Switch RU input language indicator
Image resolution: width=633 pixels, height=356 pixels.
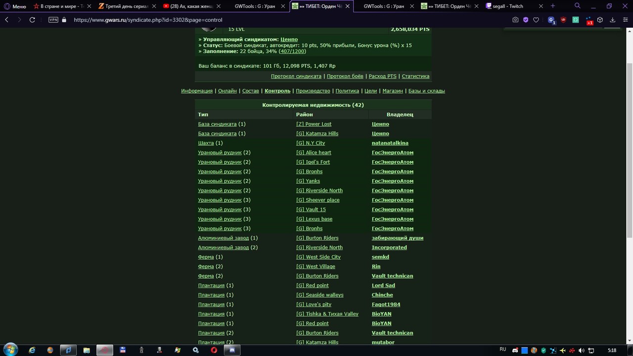(x=502, y=350)
